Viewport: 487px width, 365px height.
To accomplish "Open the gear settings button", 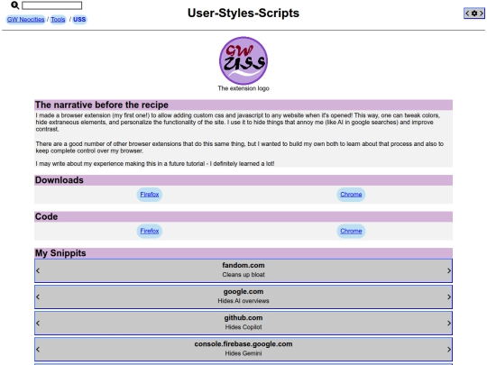I will (474, 14).
